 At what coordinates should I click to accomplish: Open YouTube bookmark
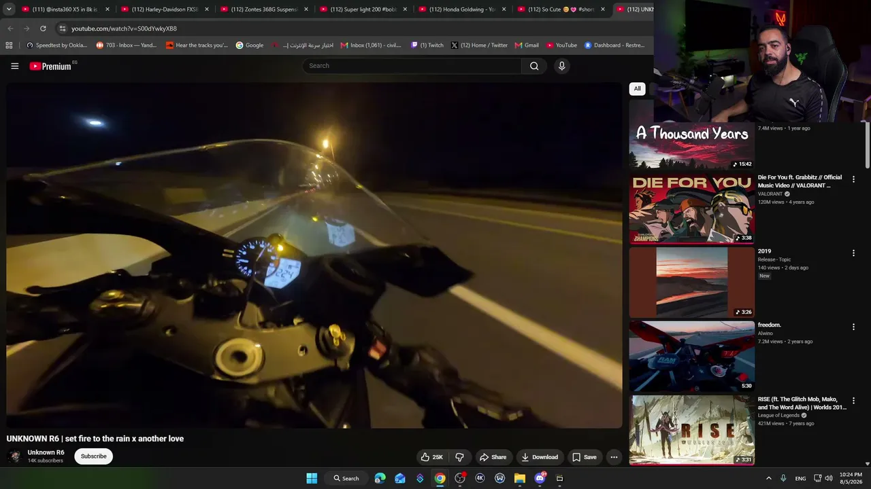pos(561,46)
